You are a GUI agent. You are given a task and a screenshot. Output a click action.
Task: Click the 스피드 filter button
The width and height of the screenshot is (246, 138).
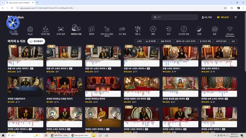139,41
